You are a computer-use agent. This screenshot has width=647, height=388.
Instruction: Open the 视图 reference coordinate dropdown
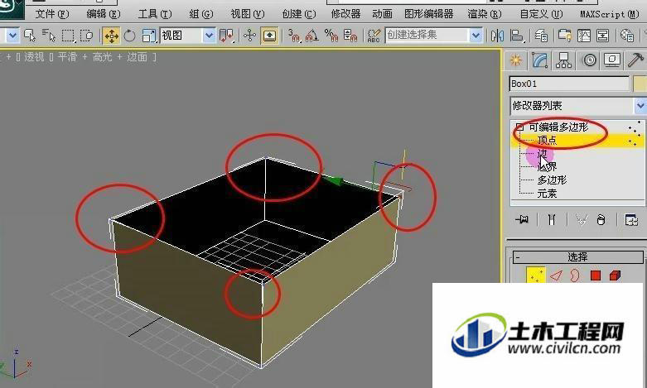188,36
